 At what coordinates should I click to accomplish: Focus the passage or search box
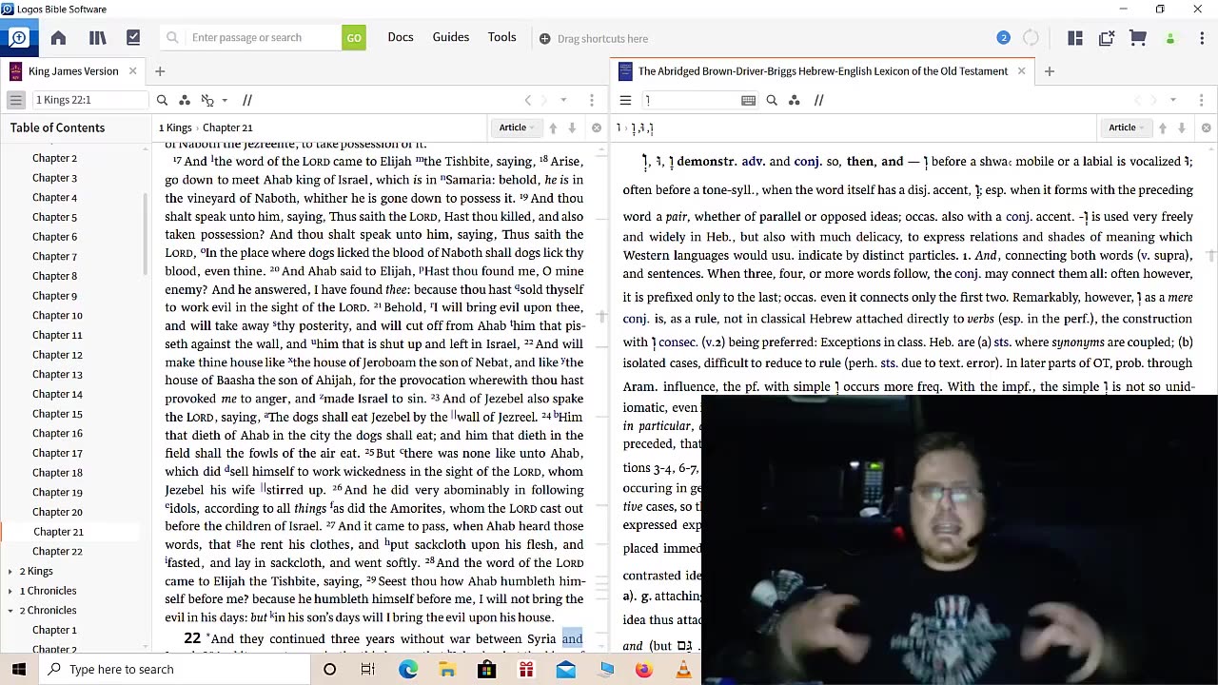[264, 38]
